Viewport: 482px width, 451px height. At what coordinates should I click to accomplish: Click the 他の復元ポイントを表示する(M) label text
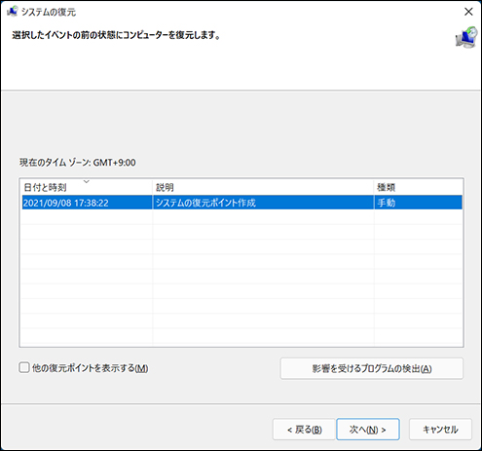(90, 368)
